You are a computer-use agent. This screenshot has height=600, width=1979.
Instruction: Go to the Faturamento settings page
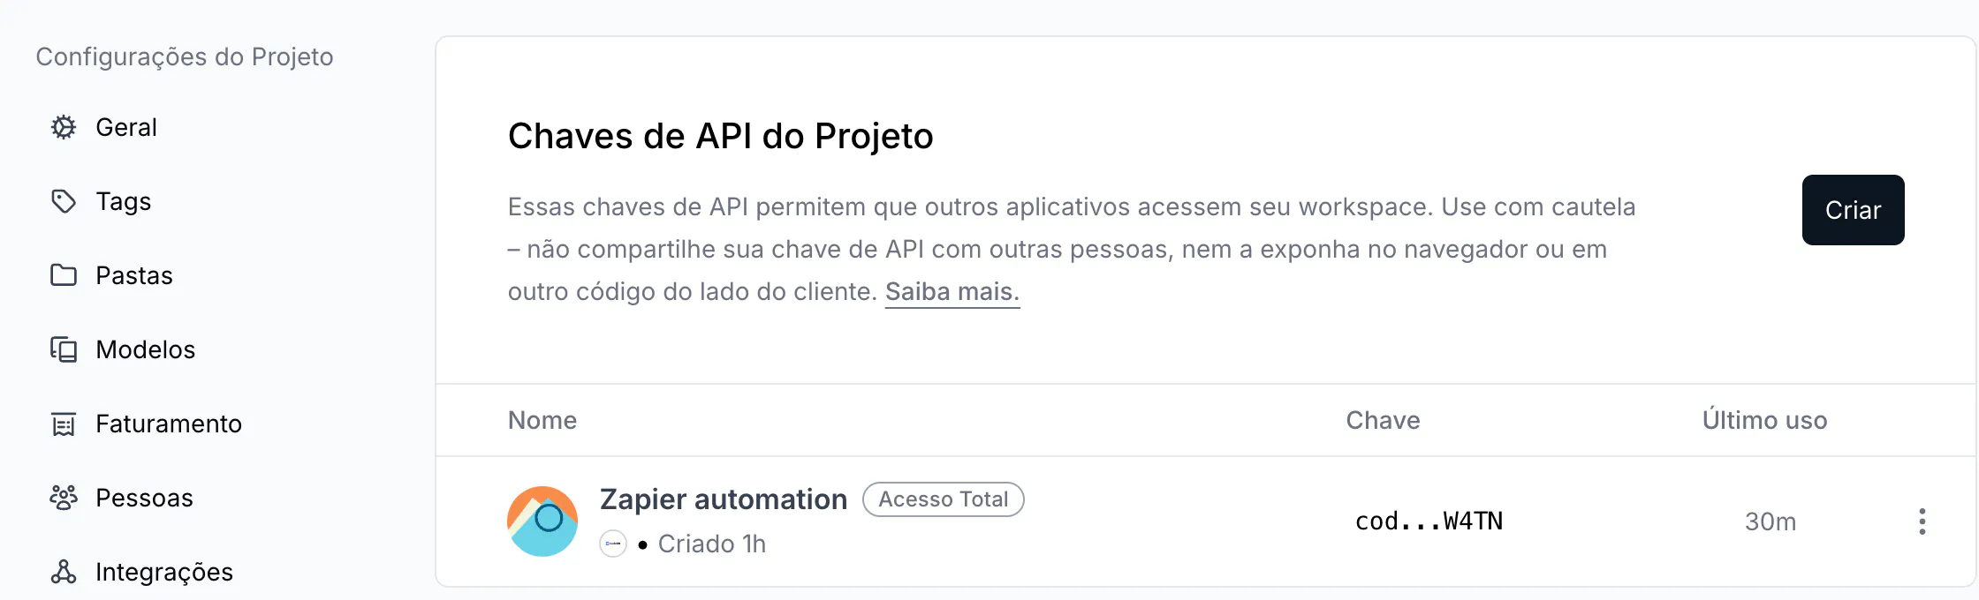click(x=169, y=424)
